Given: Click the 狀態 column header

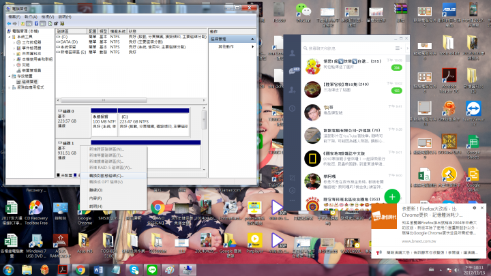Looking at the screenshot, I should point(167,31).
